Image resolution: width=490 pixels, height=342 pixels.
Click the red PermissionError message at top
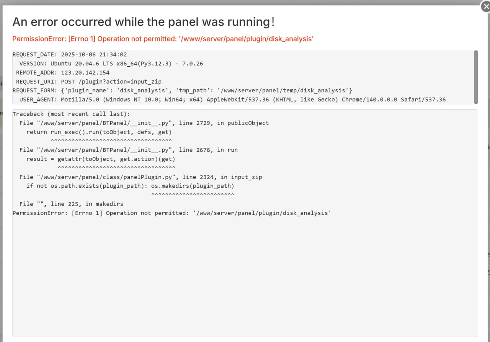click(163, 39)
